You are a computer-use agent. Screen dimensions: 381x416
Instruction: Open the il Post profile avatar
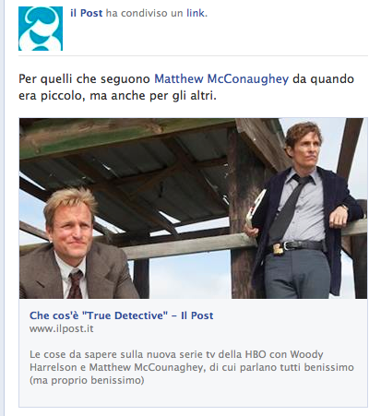tap(41, 29)
